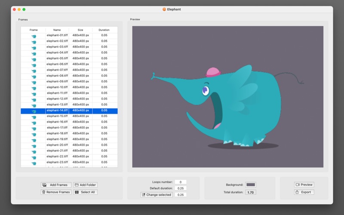
Task: Start the animation Preview button
Action: (x=304, y=184)
